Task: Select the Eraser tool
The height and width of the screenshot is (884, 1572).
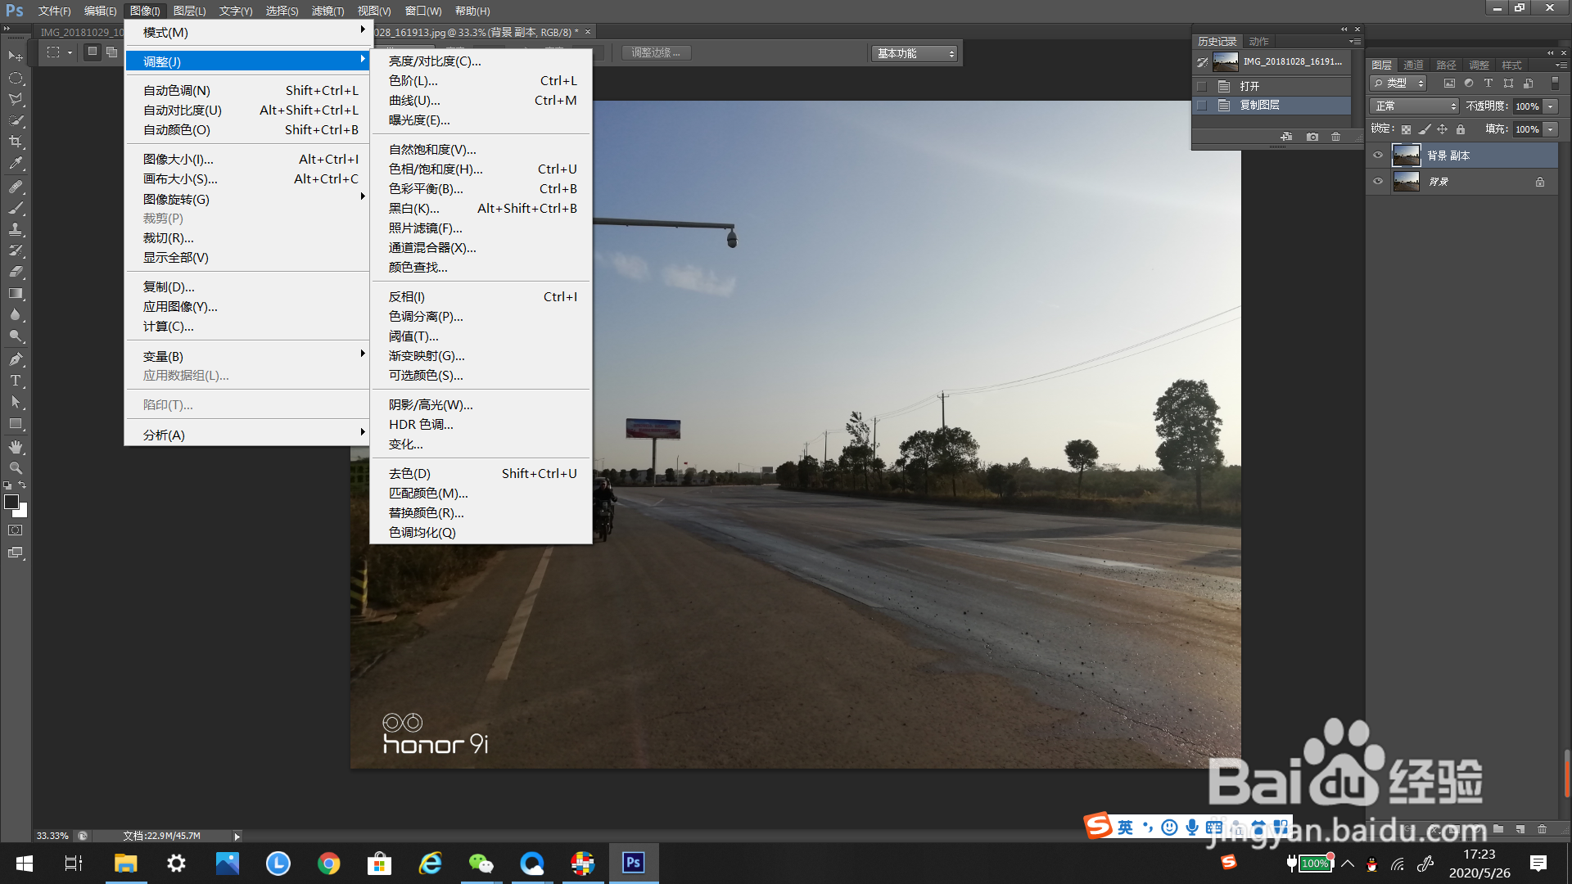Action: tap(16, 272)
